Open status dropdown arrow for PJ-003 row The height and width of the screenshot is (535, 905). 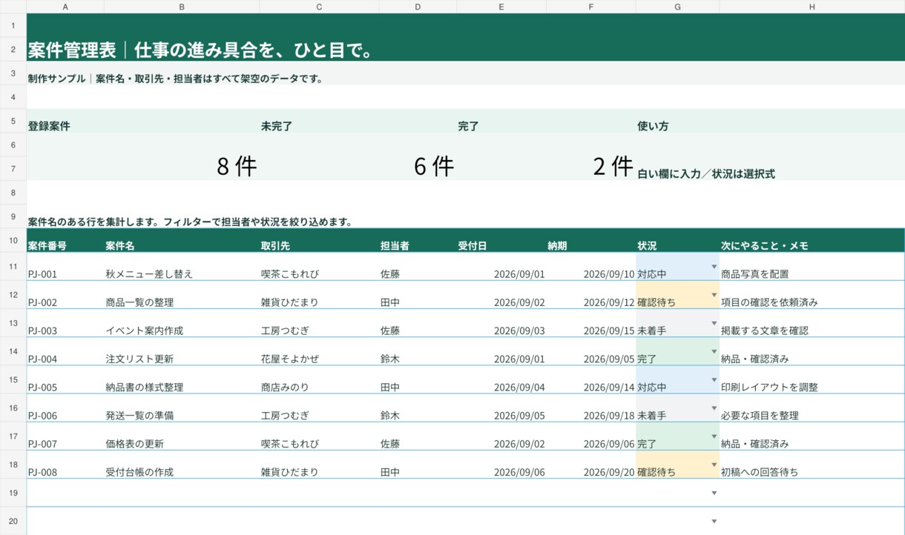click(714, 323)
